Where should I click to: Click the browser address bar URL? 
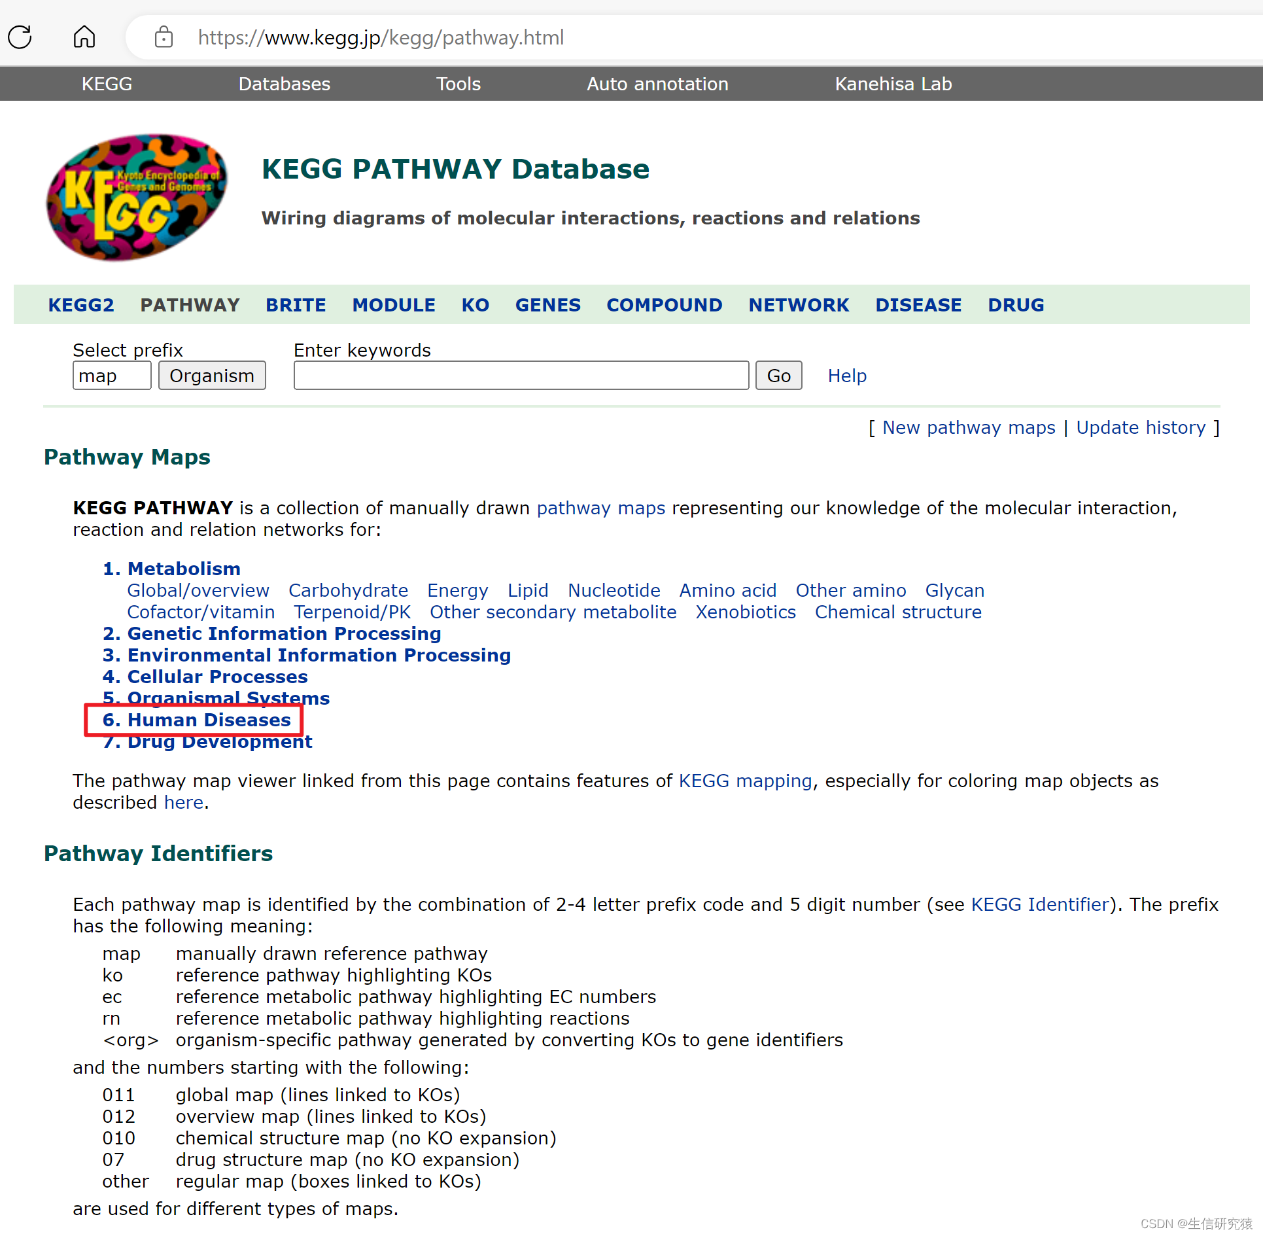tap(381, 37)
